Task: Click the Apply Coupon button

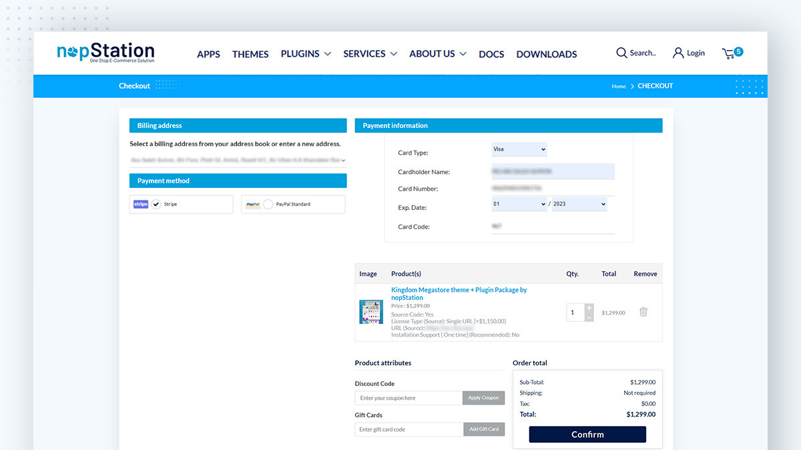Action: [483, 398]
